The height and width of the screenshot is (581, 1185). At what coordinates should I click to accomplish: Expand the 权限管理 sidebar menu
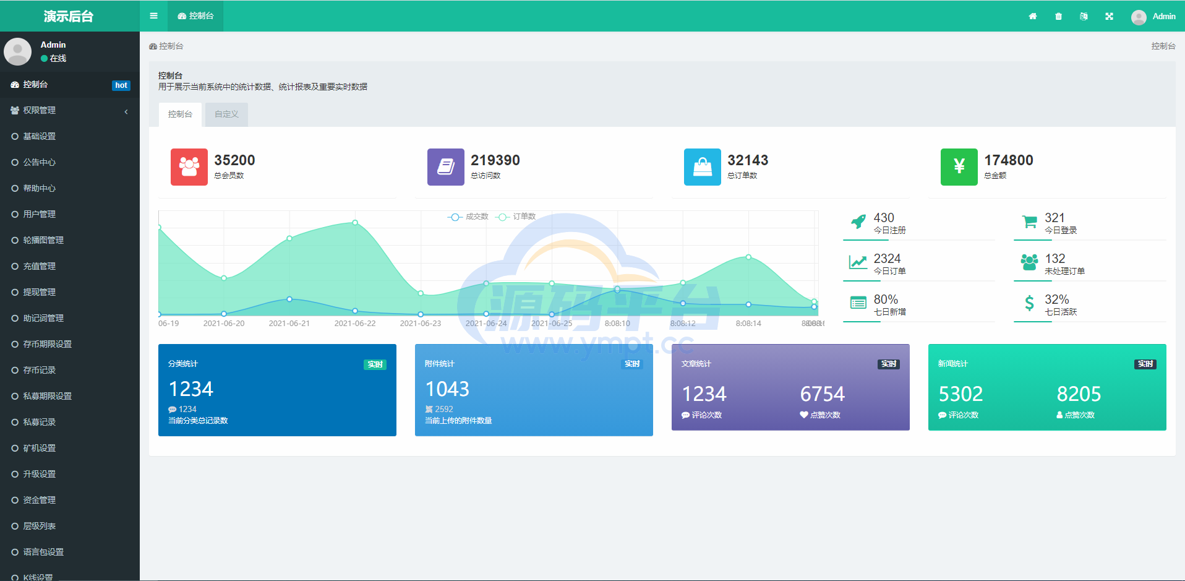coord(69,110)
